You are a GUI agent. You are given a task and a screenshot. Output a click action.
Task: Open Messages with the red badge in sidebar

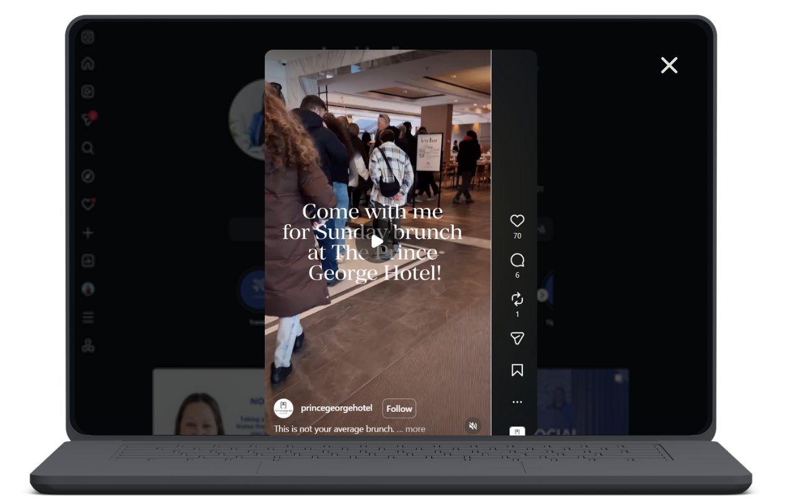(88, 119)
